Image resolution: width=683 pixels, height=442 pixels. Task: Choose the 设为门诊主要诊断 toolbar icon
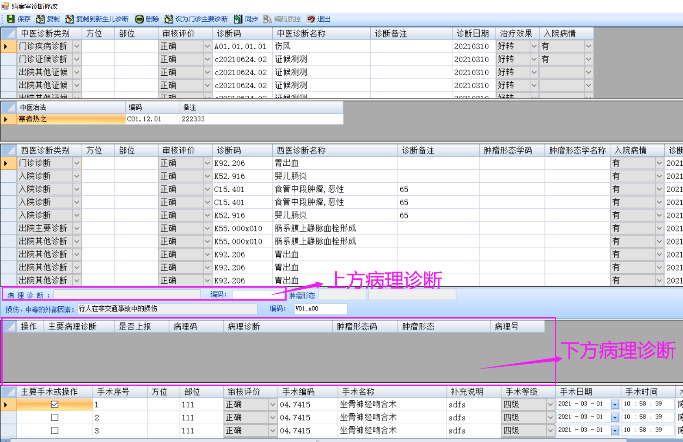169,19
